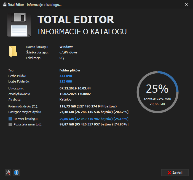Click the Lokalizacja label
The width and height of the screenshot is (193, 180).
coord(34,58)
